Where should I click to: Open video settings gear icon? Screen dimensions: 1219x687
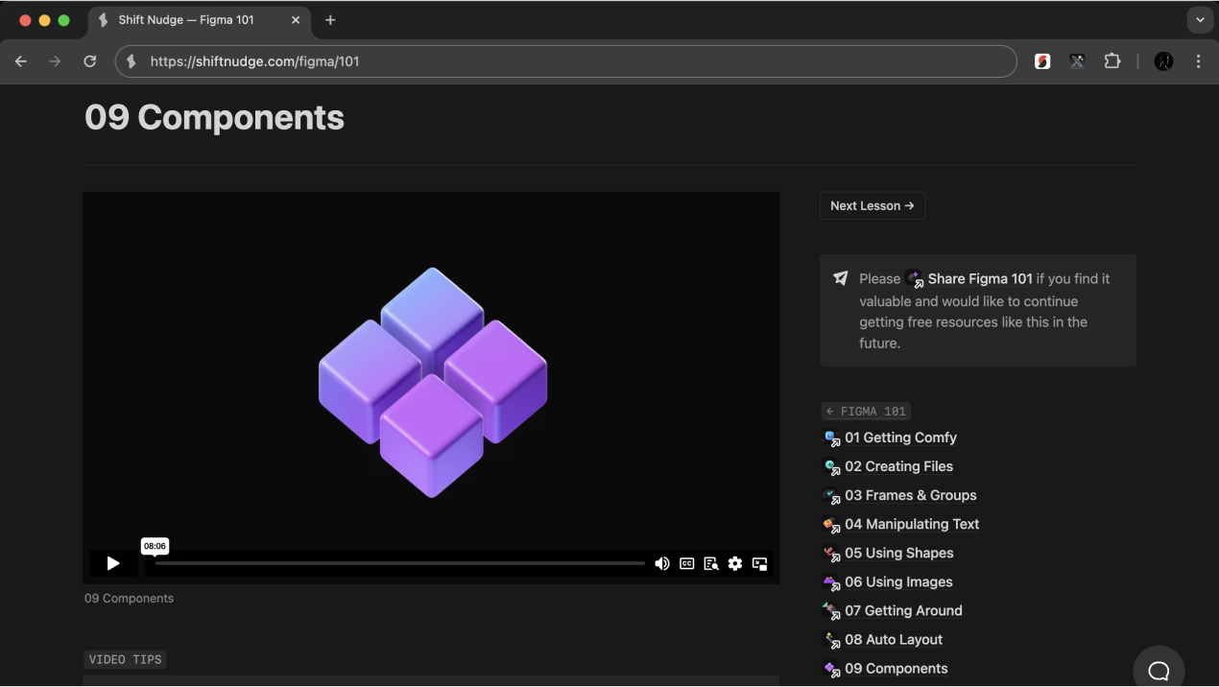pyautogui.click(x=735, y=563)
